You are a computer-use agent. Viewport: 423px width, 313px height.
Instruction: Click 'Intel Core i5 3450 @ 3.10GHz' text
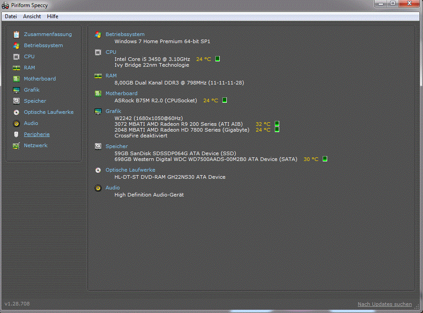pos(152,59)
